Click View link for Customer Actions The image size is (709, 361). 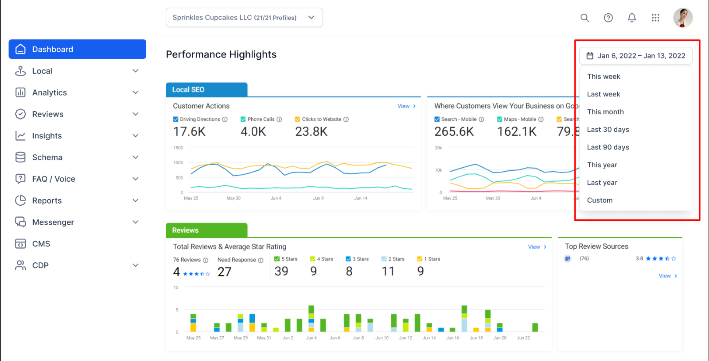(406, 106)
